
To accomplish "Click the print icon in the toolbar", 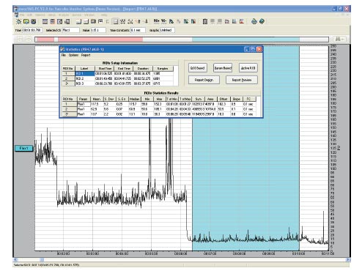I will (x=254, y=21).
